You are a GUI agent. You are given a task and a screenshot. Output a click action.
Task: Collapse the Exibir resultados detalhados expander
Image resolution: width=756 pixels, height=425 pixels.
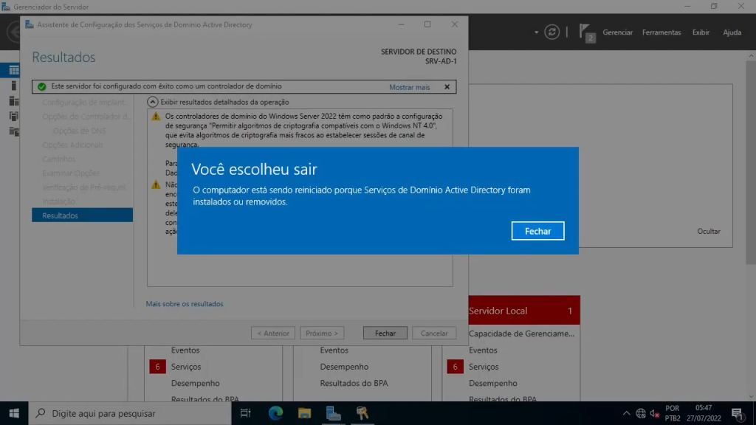[x=152, y=102]
